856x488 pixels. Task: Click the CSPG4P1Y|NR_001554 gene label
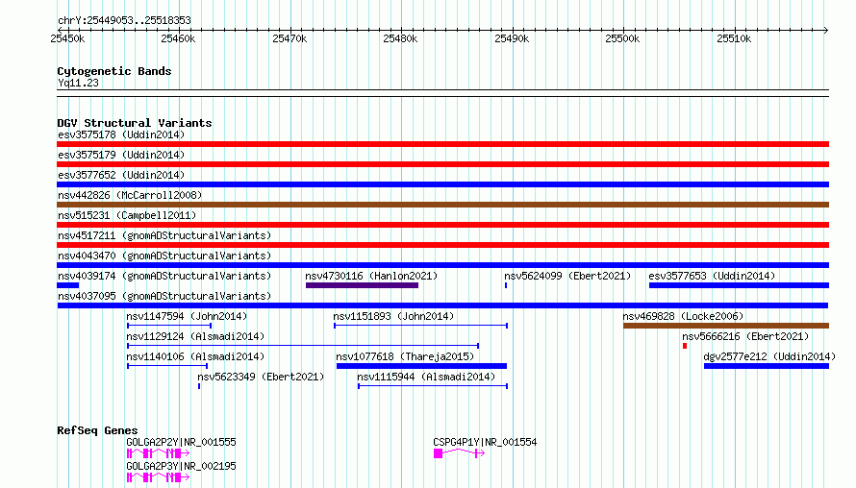tap(485, 442)
